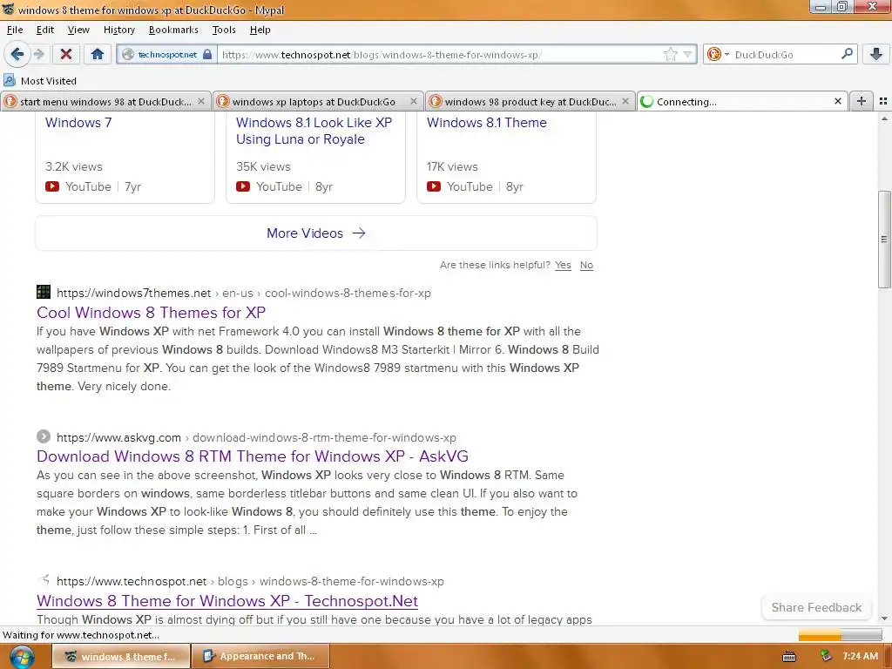Open the 'Windows 8.1 Theme' video
Viewport: 892px width, 669px height.
(487, 122)
